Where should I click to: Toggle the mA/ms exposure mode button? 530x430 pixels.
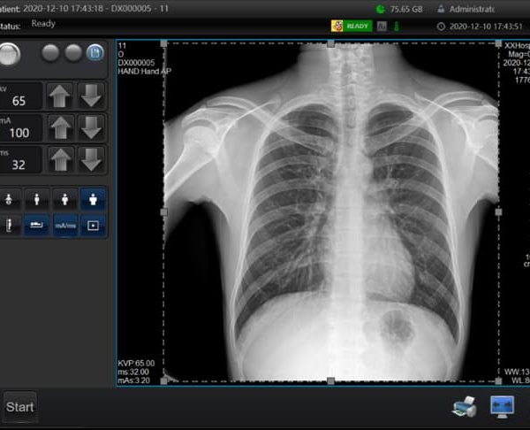64,226
